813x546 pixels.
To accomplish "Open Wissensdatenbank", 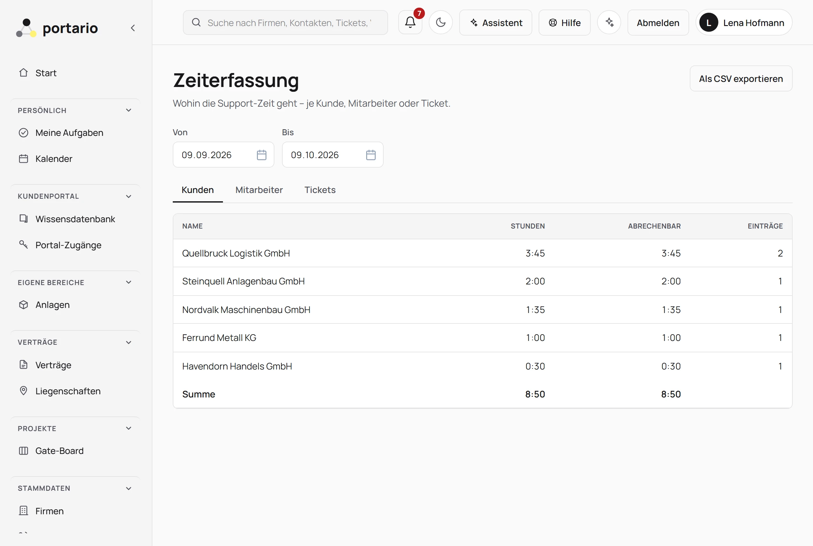I will tap(76, 219).
